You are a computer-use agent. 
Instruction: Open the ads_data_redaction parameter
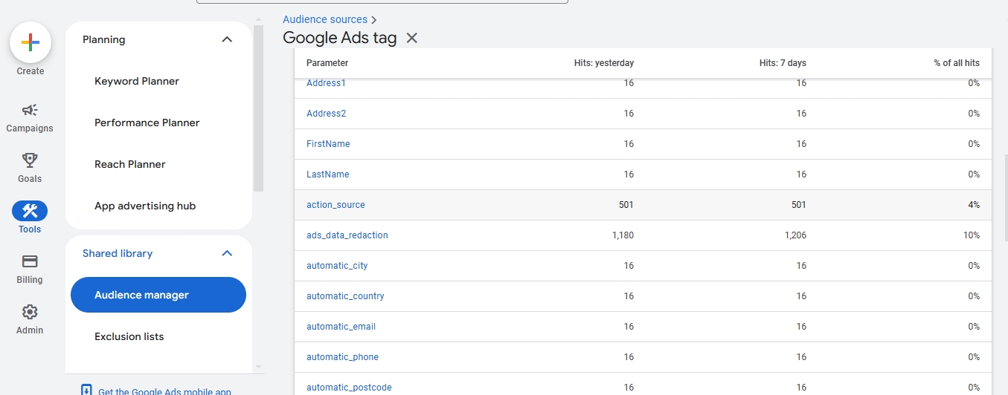click(x=347, y=235)
